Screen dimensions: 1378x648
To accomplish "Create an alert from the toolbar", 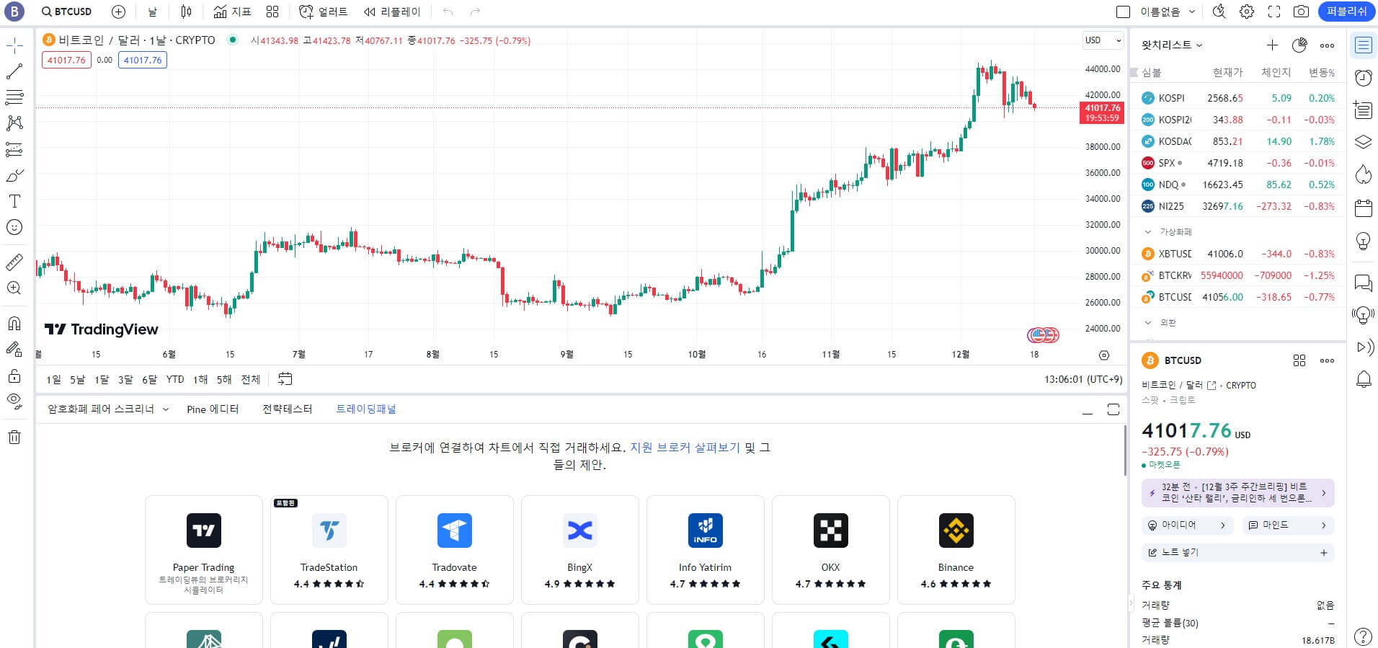I will click(323, 12).
